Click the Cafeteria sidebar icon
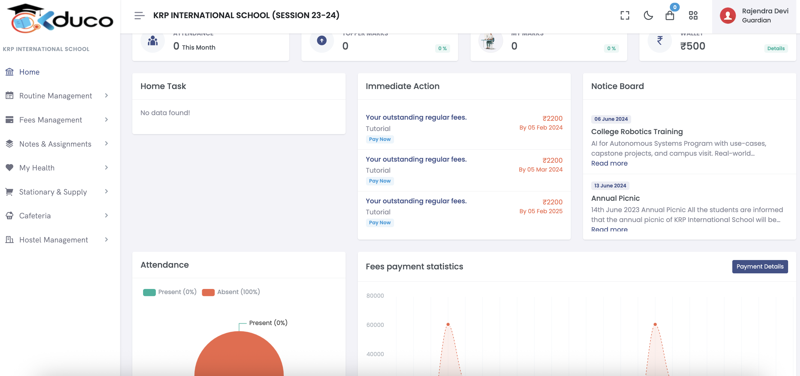This screenshot has width=800, height=376. click(9, 215)
